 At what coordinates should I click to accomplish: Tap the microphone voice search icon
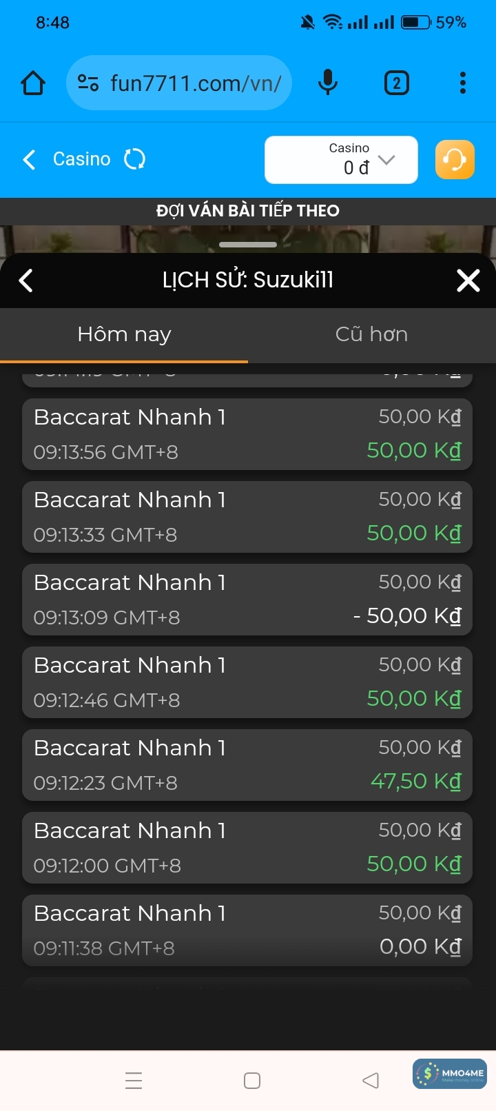[x=328, y=83]
